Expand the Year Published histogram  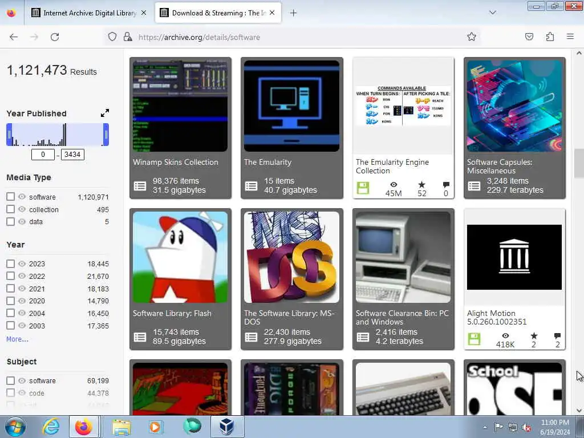point(105,113)
